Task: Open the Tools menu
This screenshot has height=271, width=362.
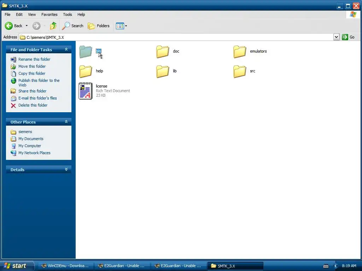Action: 68,14
